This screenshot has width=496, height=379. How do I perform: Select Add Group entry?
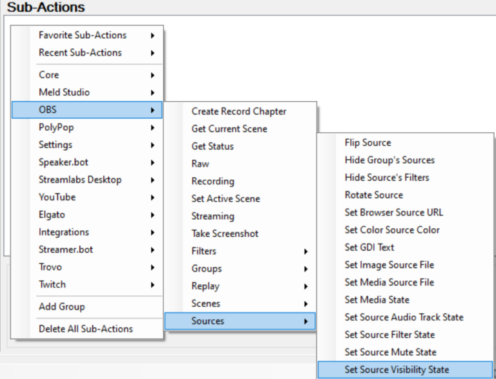(61, 307)
